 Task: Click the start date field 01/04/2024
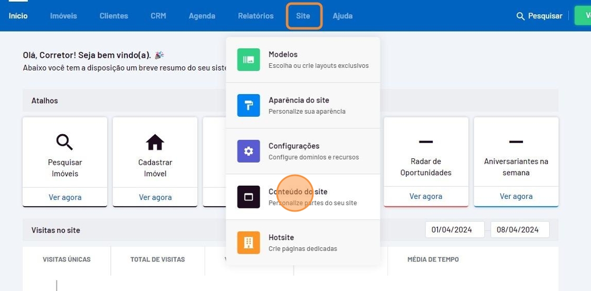454,229
